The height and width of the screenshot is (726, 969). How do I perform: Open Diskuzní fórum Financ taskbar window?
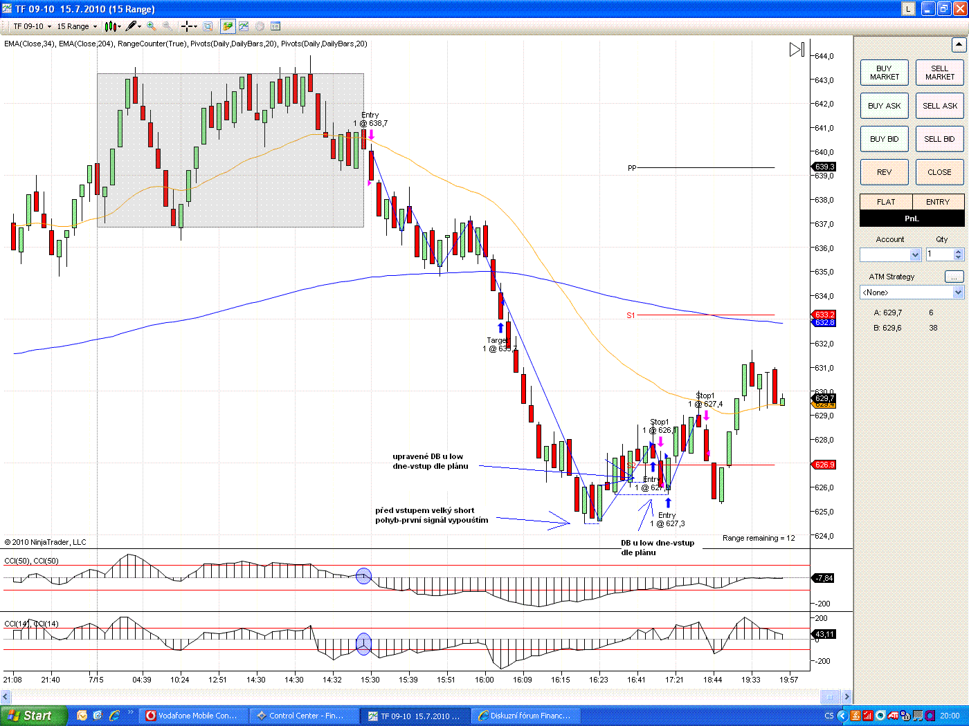(525, 716)
